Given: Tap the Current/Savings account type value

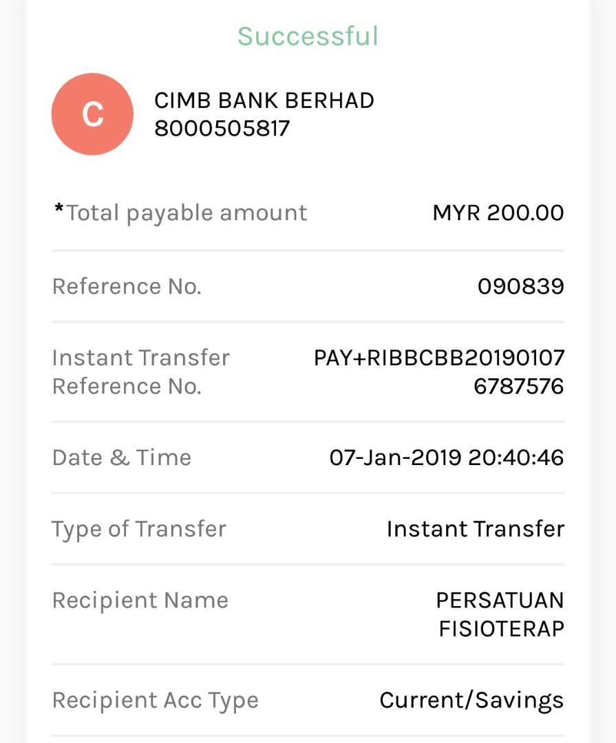Looking at the screenshot, I should pyautogui.click(x=471, y=700).
